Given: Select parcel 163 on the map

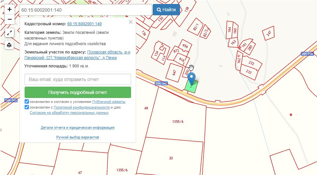Looking at the screenshot, I should point(233,43).
